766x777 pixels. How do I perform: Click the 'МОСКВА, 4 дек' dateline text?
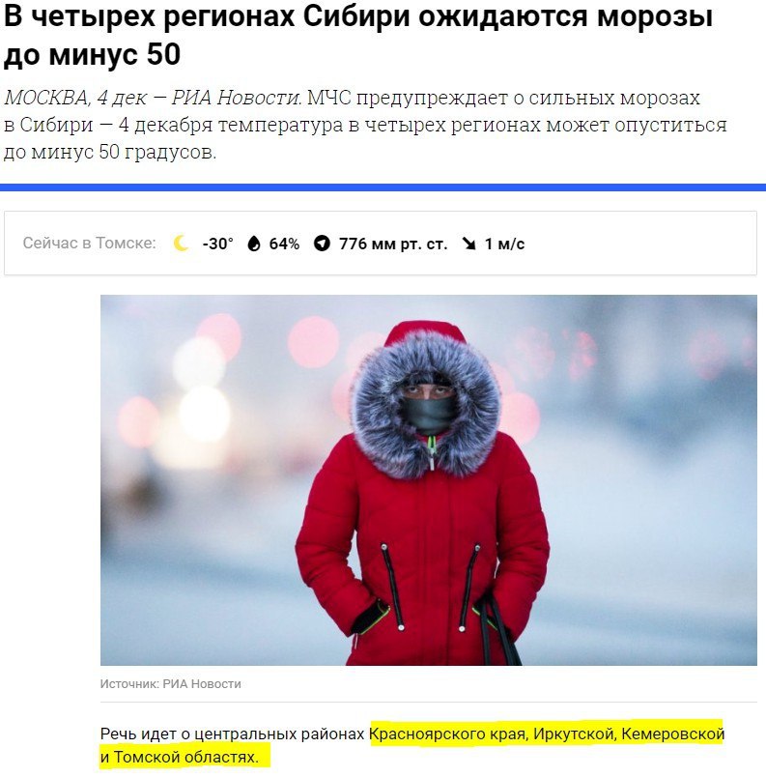click(75, 98)
